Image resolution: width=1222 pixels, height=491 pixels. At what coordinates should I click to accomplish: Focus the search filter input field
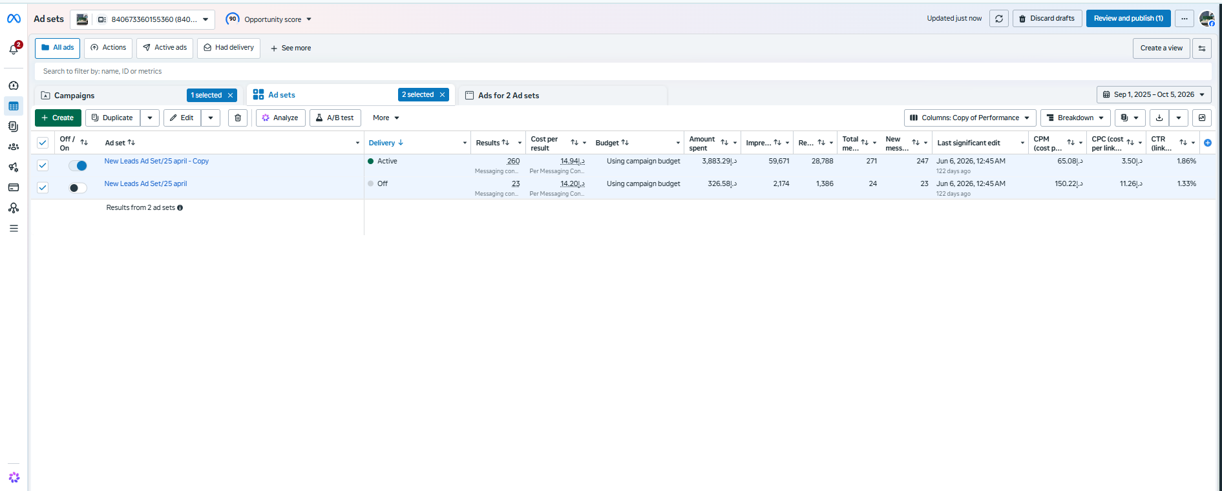[x=623, y=72]
